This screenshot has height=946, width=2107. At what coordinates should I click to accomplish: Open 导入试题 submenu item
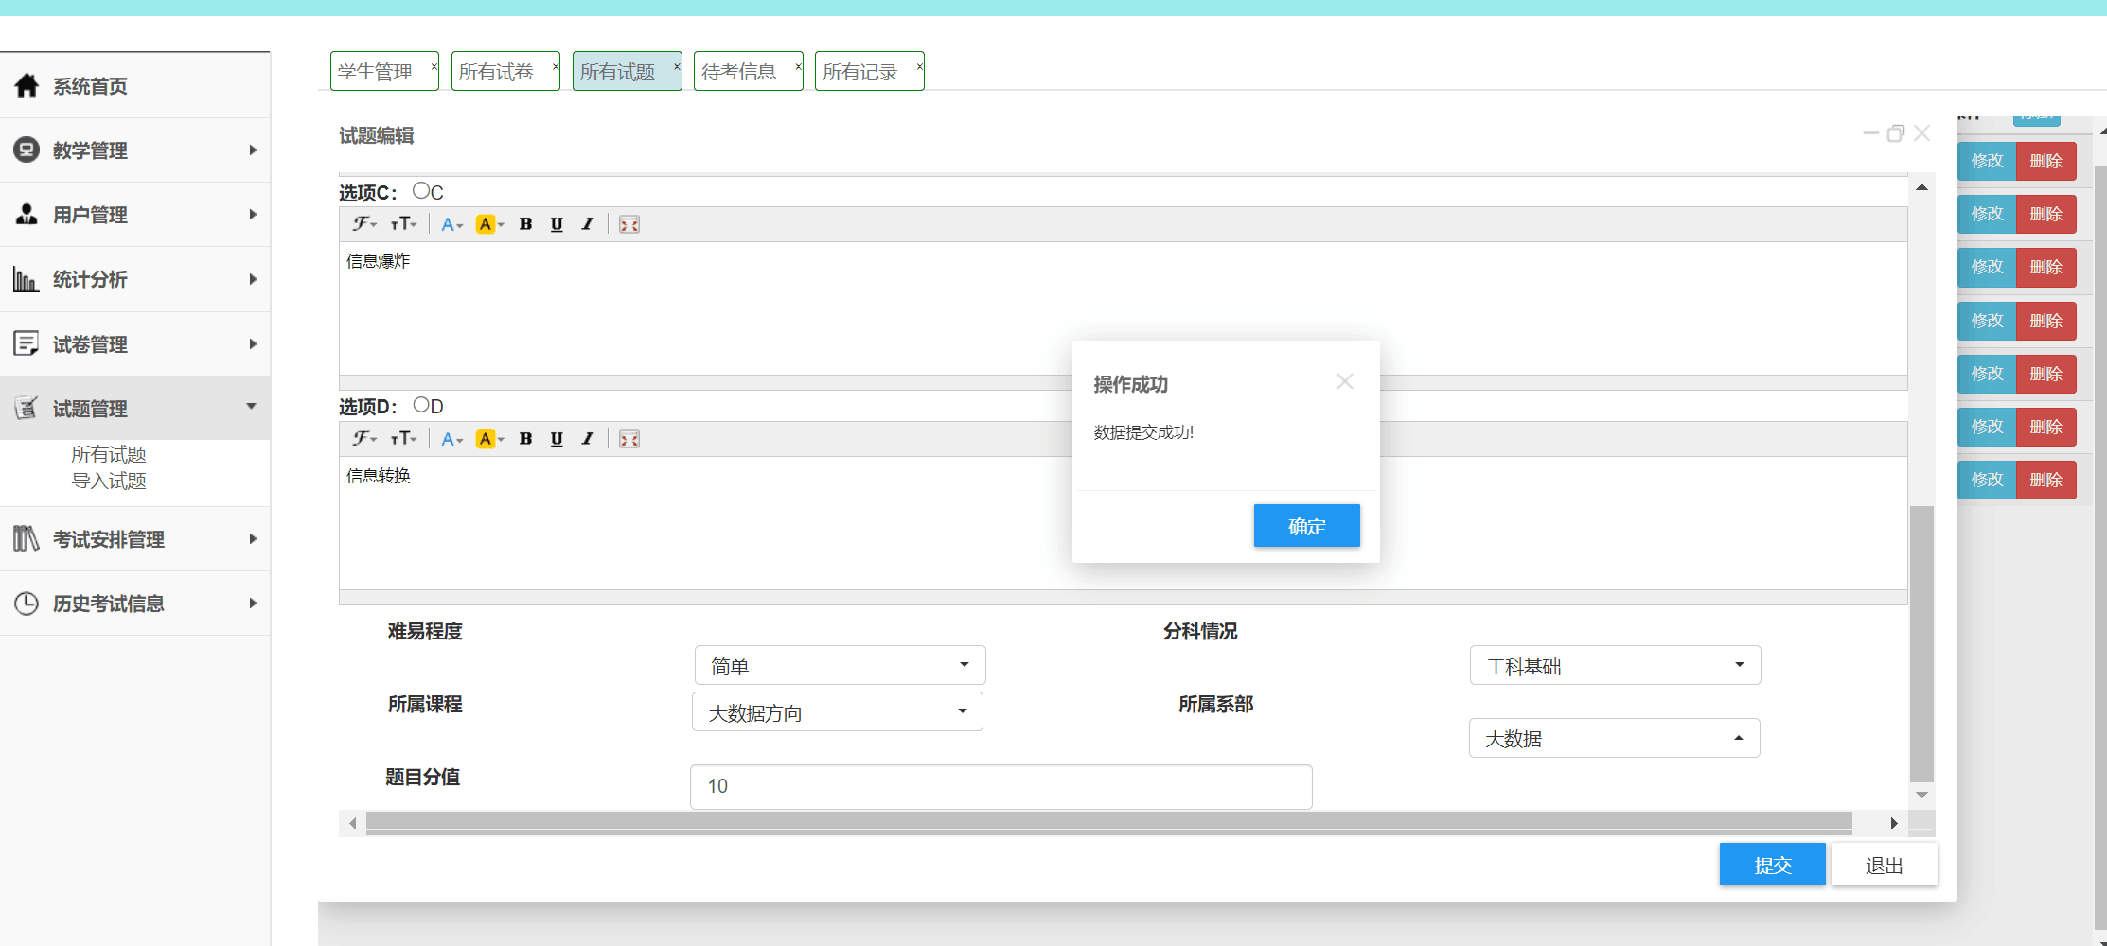point(109,481)
